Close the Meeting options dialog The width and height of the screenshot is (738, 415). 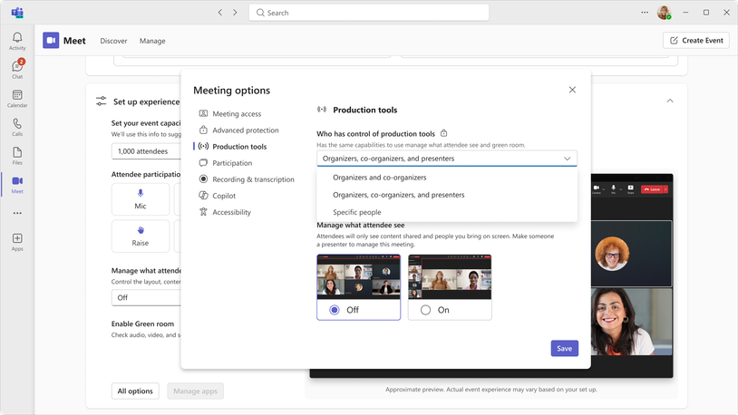click(x=572, y=90)
